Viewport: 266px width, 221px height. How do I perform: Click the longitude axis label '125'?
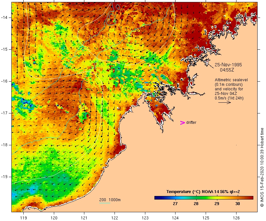[206, 218]
